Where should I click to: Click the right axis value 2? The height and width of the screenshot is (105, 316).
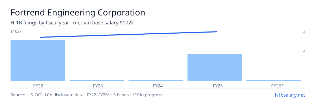[304, 50]
